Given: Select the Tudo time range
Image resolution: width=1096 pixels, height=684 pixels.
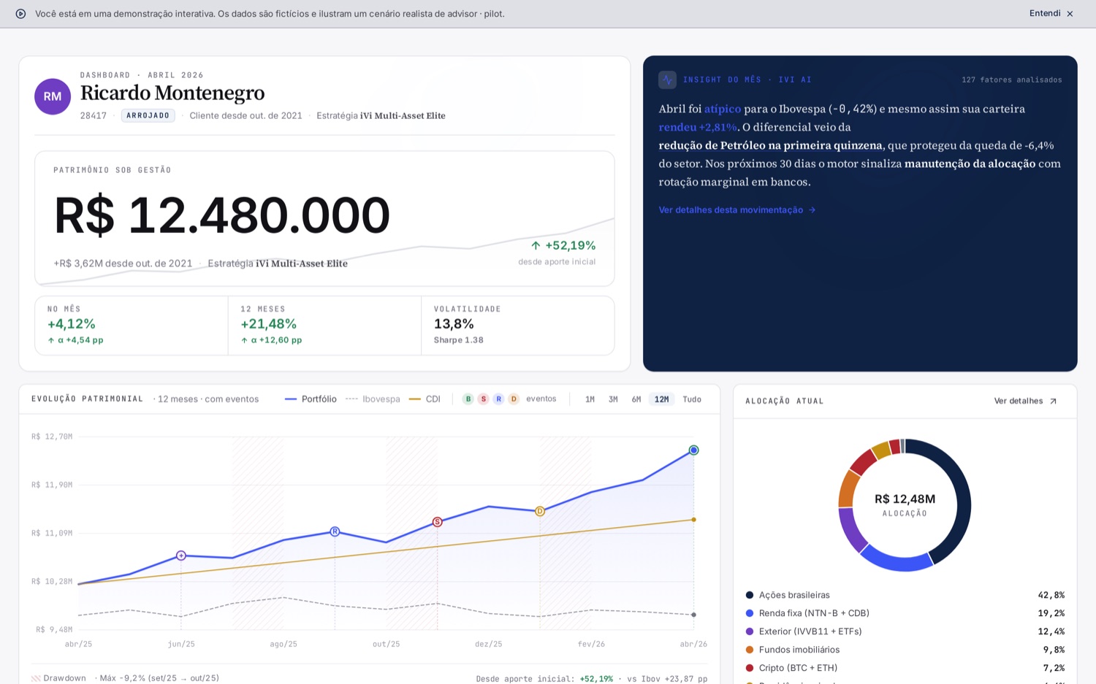Looking at the screenshot, I should click(692, 399).
